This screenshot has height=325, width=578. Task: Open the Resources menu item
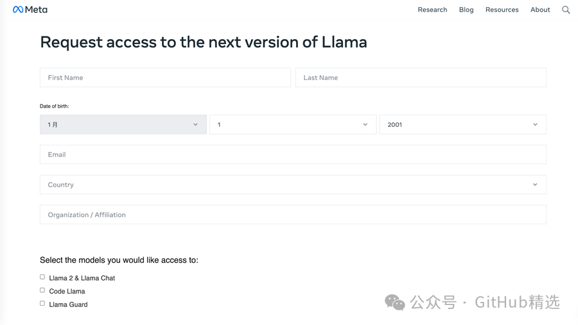click(x=502, y=10)
